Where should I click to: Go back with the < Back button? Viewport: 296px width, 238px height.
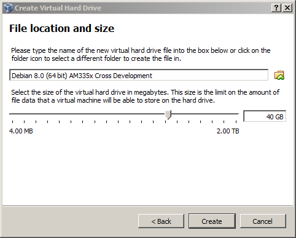point(161,221)
